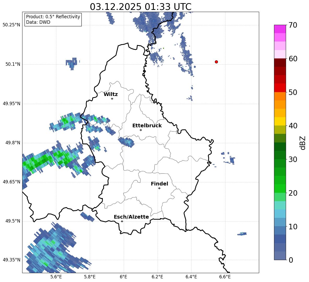Click the 6.6°E longitude tick label
The height and width of the screenshot is (282, 309).
[x=225, y=277]
